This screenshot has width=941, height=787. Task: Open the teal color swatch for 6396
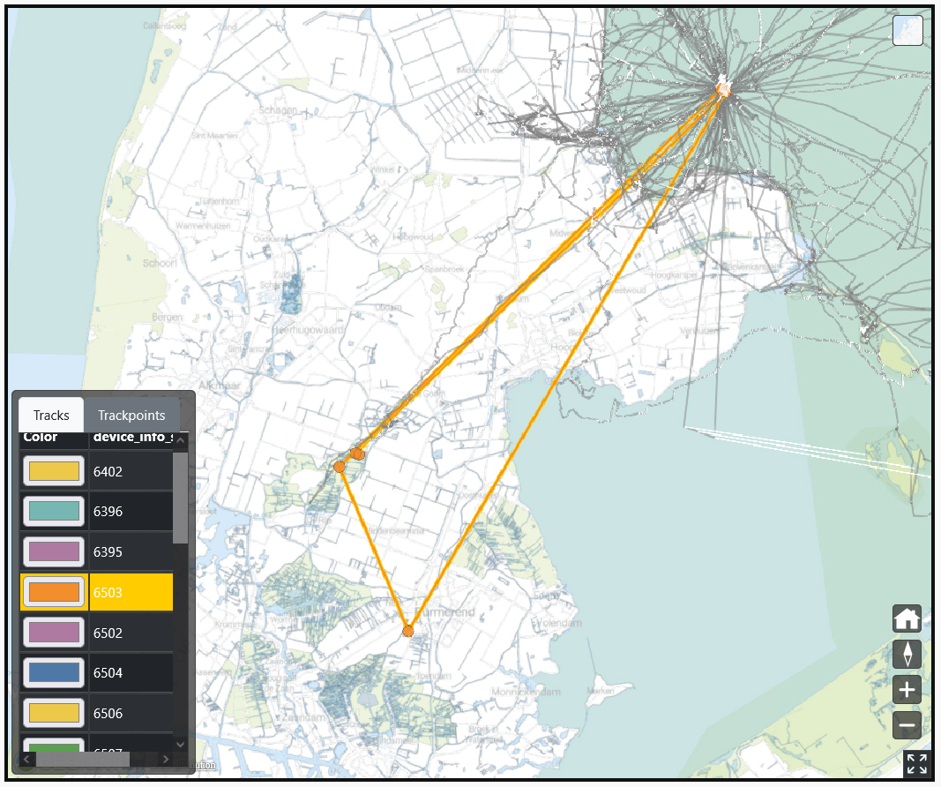coord(54,512)
